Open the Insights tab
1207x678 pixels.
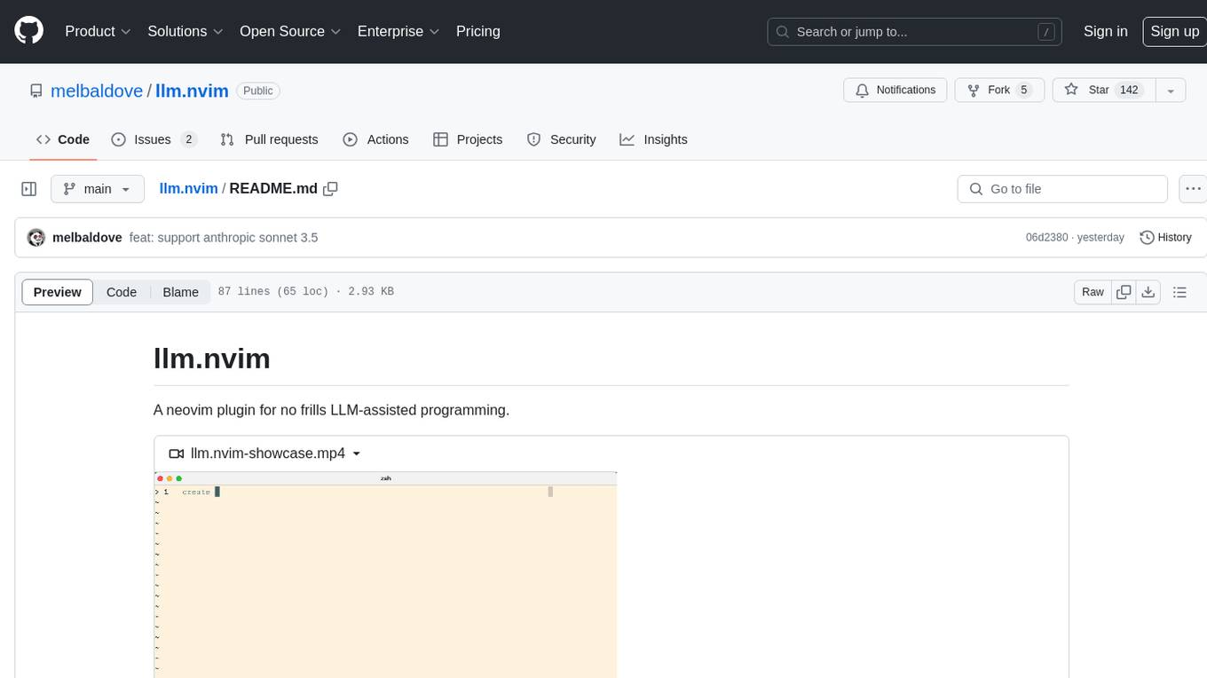[x=653, y=139]
